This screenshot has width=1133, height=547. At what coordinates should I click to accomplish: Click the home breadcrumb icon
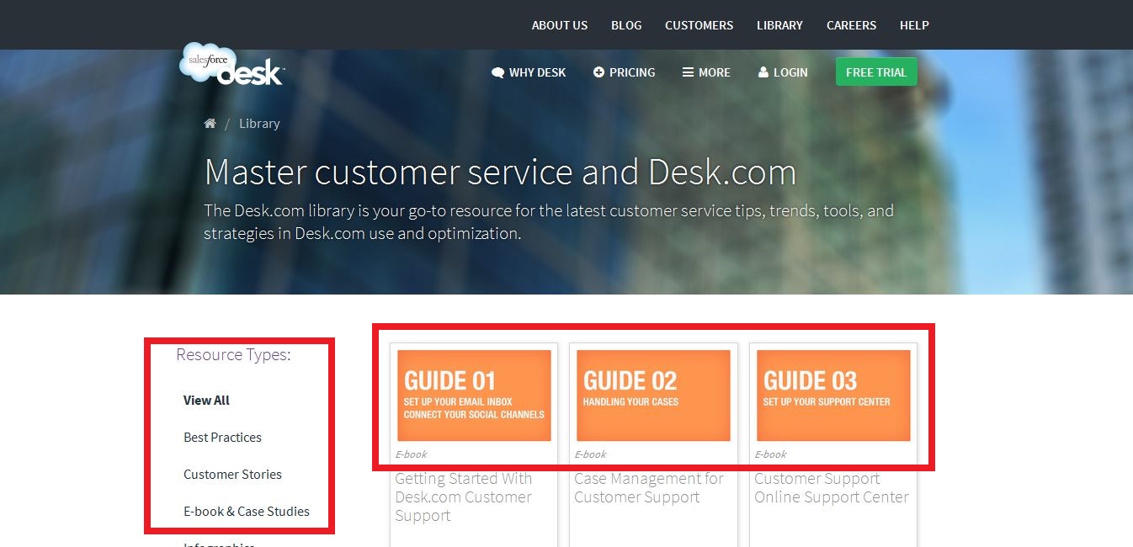pos(210,122)
